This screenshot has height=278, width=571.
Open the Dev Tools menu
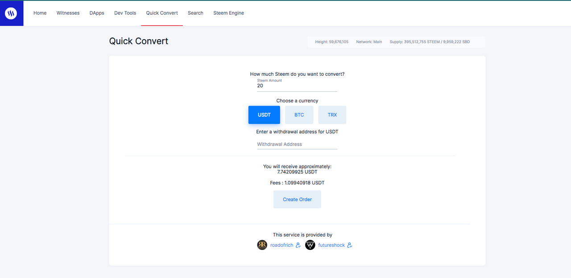click(125, 13)
